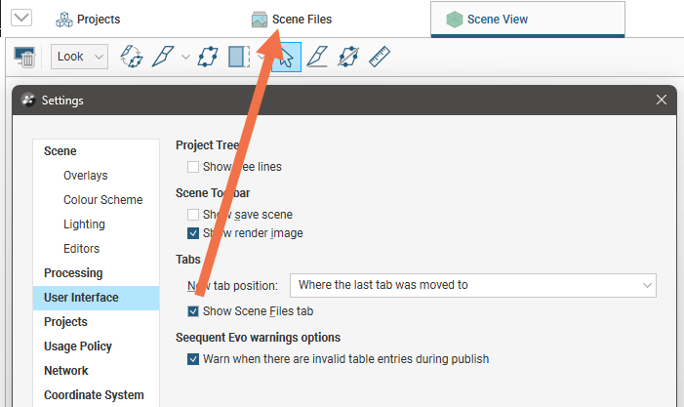Click the rotate view icon
This screenshot has height=407, width=684.
131,57
